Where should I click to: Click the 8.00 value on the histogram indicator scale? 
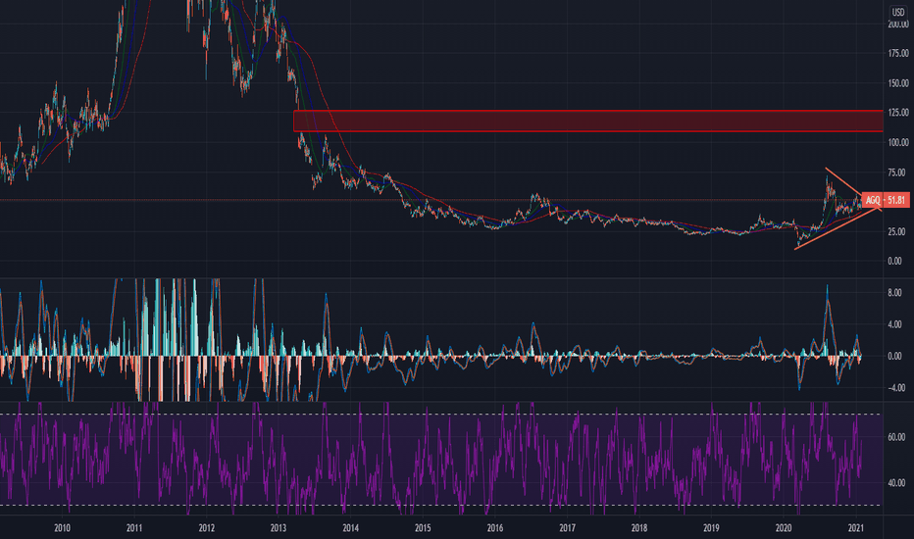pos(894,293)
